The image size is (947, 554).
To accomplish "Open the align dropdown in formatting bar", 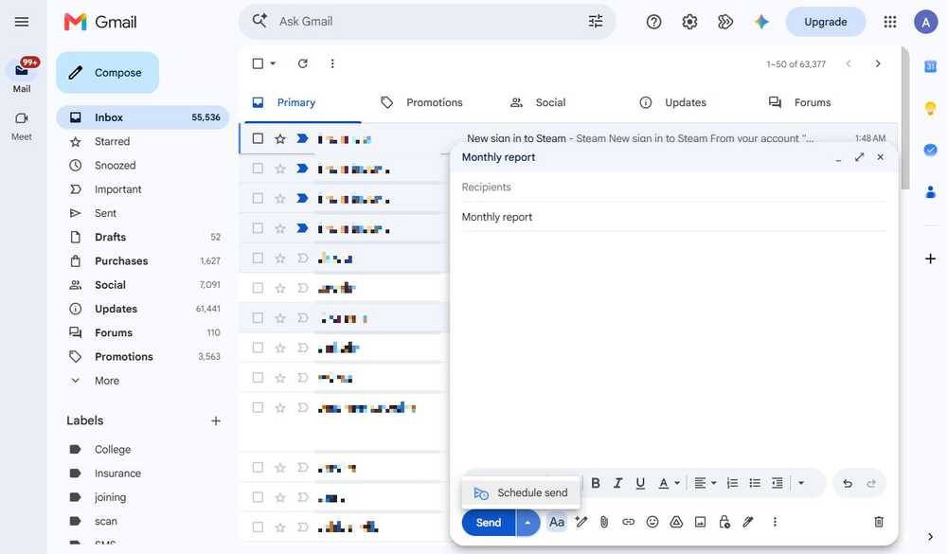I will pyautogui.click(x=705, y=483).
